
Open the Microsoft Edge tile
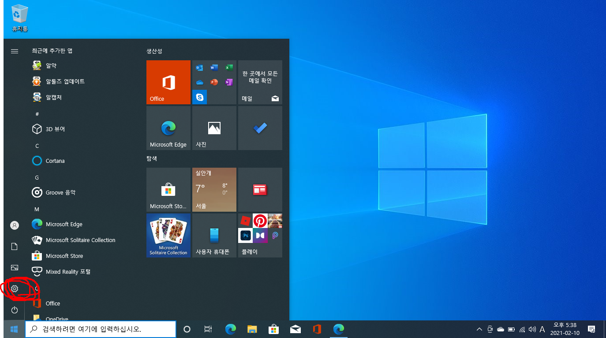[168, 128]
